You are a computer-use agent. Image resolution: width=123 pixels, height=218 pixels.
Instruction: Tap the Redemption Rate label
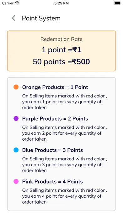tap(61, 39)
